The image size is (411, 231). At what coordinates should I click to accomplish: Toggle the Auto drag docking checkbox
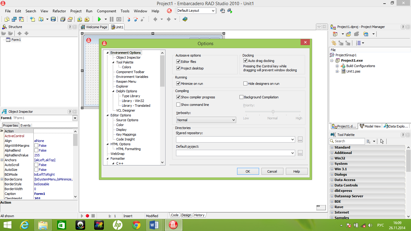[x=246, y=61]
